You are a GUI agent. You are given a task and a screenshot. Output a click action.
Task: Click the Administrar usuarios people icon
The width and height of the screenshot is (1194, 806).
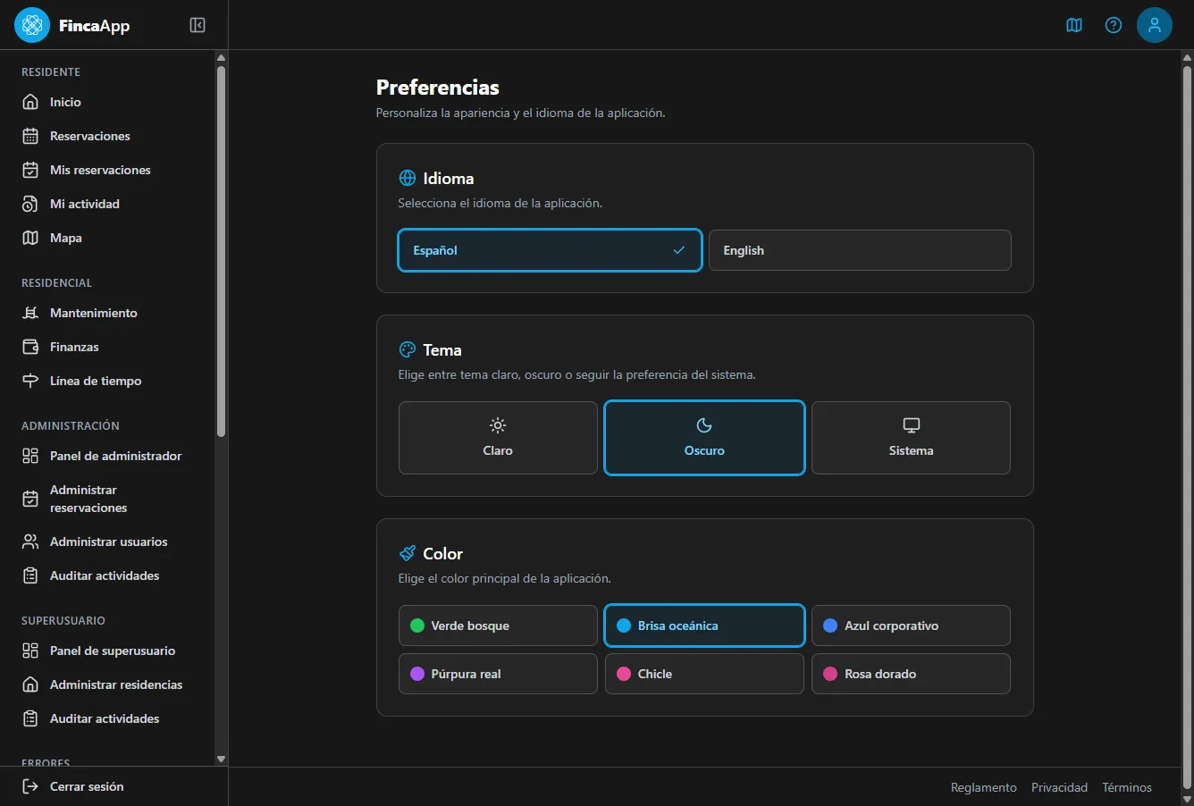30,542
